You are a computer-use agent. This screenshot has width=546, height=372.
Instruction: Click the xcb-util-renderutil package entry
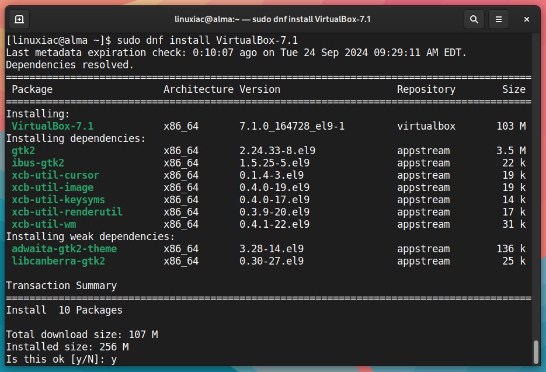point(67,212)
